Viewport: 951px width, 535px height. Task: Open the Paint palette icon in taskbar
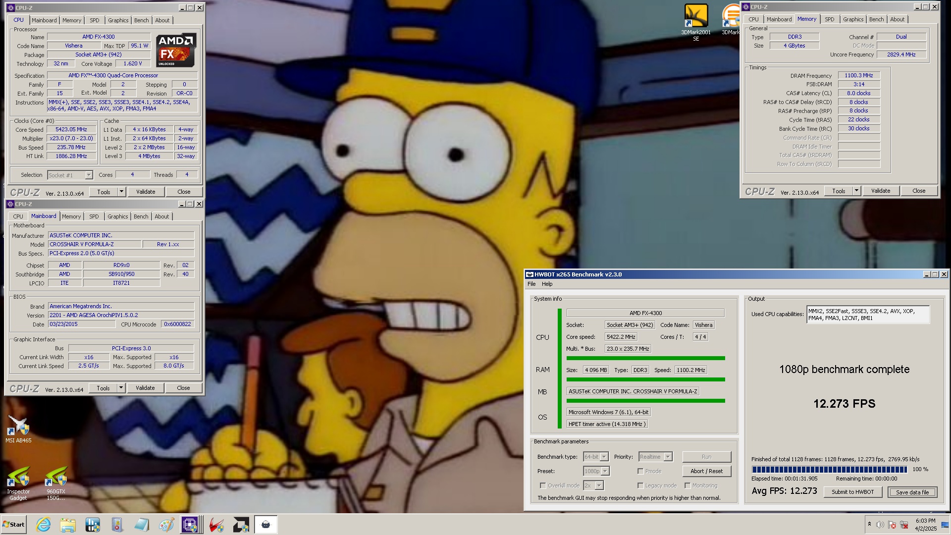[x=166, y=525]
